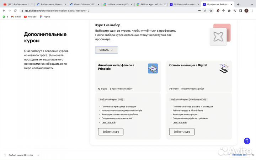Screen dimensions: 256x160
Task: Switch to the Отчет 20 июля 2022 tab
Action: click(84, 4)
